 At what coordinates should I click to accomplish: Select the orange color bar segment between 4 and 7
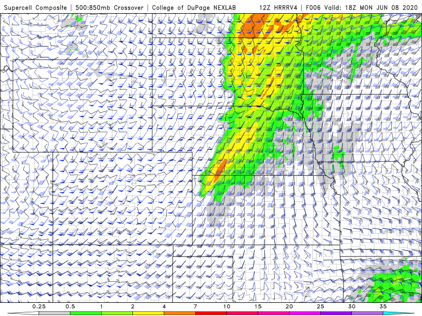[179, 313]
